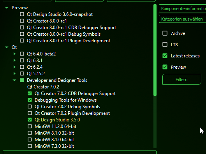
Task: Collapse Developer and Designer Tools node
Action: pyautogui.click(x=14, y=80)
